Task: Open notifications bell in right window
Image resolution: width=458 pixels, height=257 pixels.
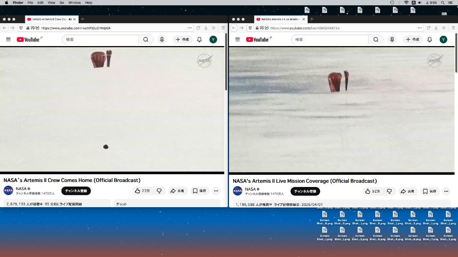Action: click(429, 40)
